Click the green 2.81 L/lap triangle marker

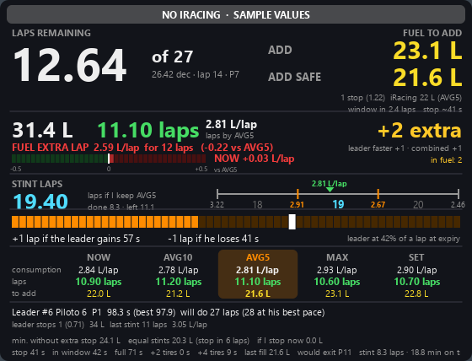(330, 190)
